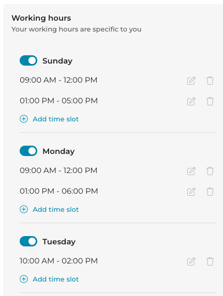The image size is (223, 296).
Task: Edit Tuesday's 10:00 AM - 02:00 PM slot
Action: click(x=191, y=261)
